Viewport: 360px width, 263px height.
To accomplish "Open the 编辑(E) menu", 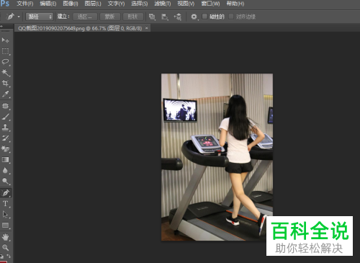I will 48,4.
